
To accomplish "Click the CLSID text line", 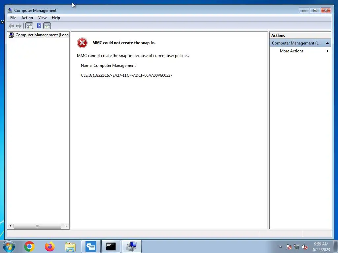I will point(126,75).
